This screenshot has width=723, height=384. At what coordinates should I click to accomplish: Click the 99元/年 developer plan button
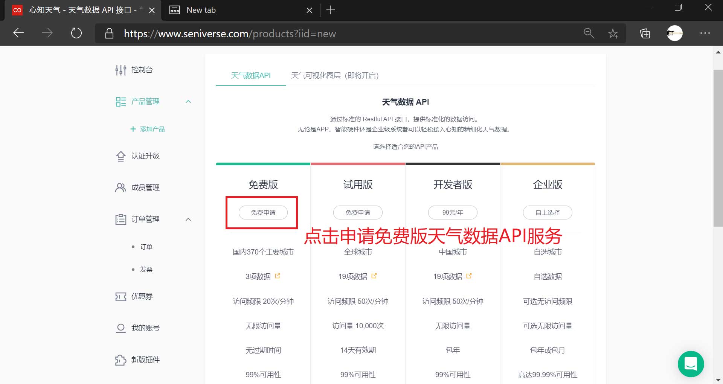(x=453, y=212)
